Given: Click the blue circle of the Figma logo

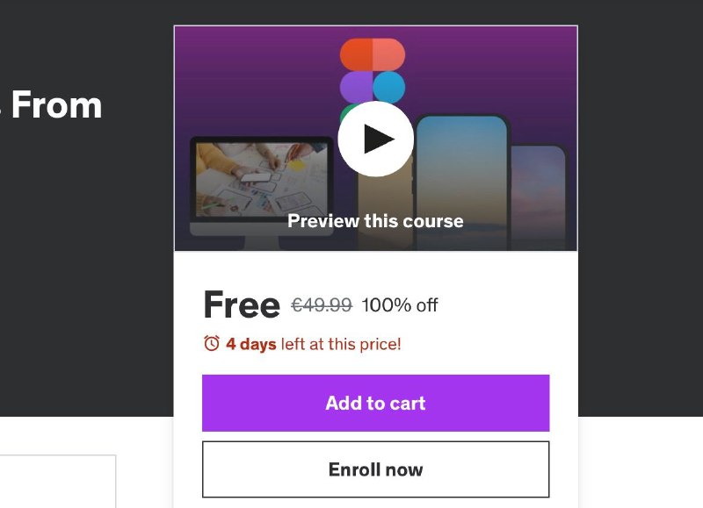Looking at the screenshot, I should 388,87.
